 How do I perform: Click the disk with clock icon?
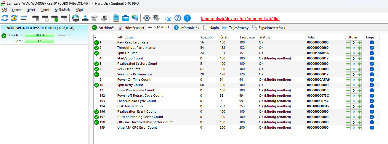[45, 18]
